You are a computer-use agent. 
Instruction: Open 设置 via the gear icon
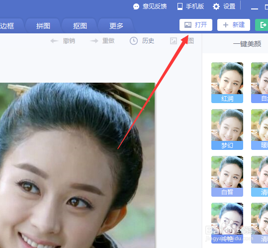coord(216,6)
